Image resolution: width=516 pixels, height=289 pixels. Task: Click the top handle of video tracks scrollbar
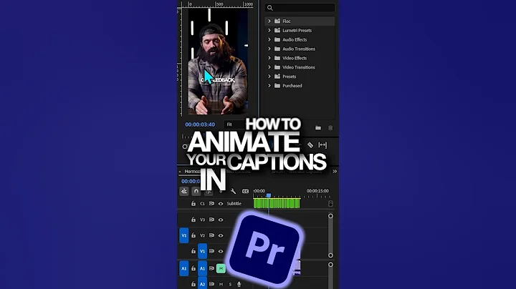[x=330, y=216]
